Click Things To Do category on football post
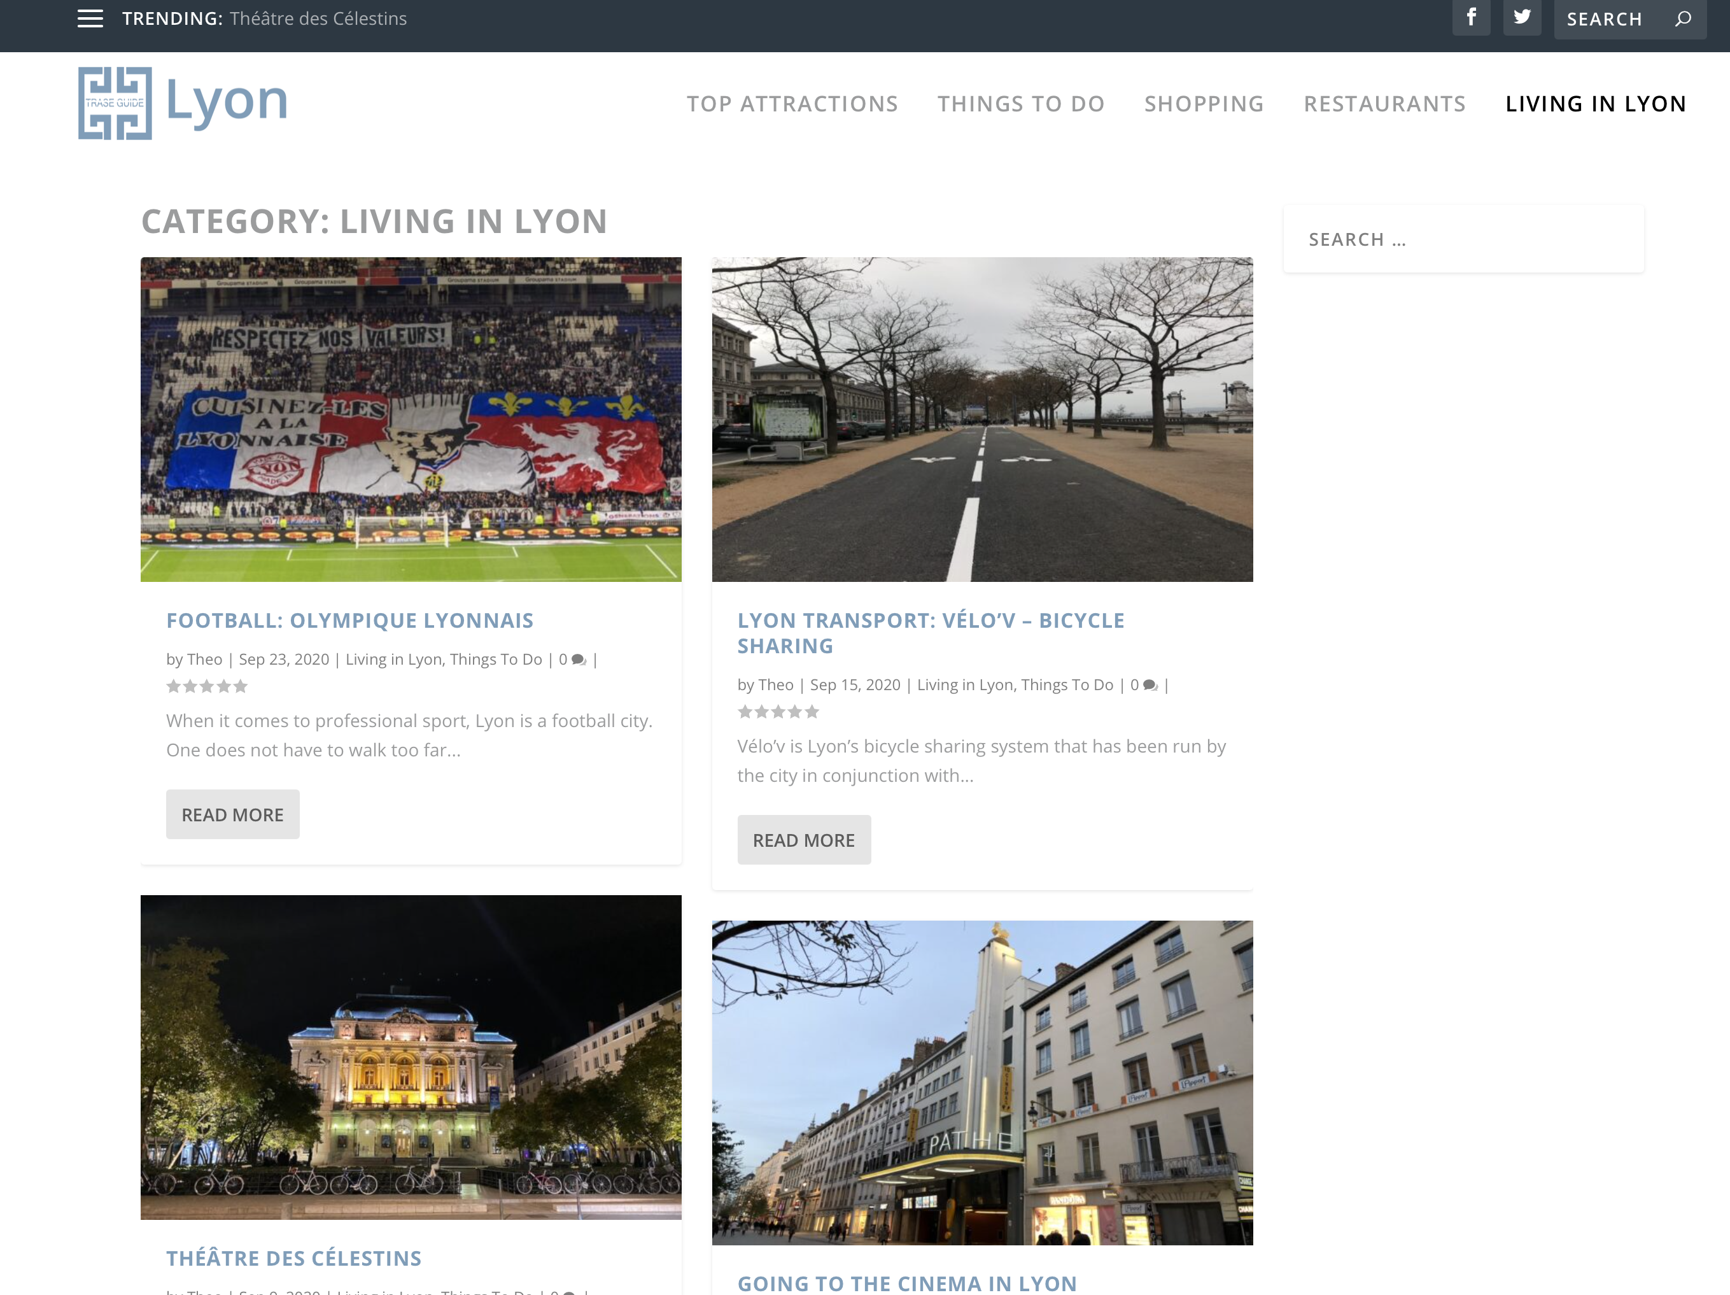 pyautogui.click(x=496, y=660)
